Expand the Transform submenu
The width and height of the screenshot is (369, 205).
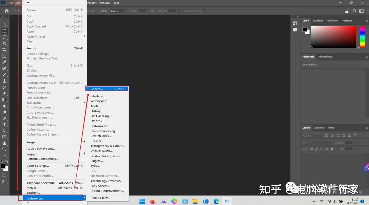pyautogui.click(x=54, y=103)
